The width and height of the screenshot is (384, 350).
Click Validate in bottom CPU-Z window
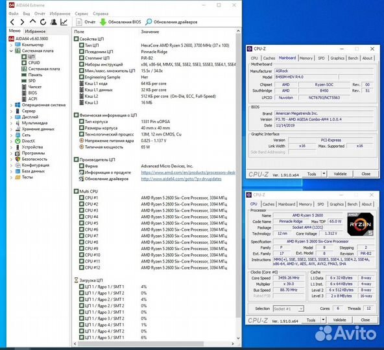pos(339,320)
